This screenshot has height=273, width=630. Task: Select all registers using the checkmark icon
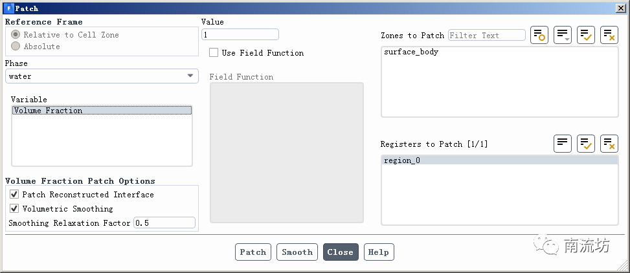point(586,143)
